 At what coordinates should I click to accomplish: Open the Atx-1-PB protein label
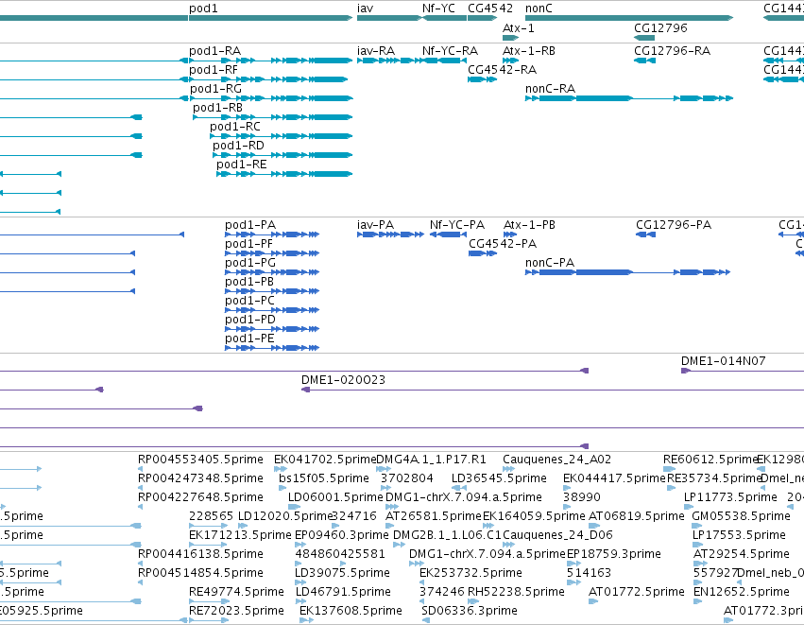(x=529, y=225)
